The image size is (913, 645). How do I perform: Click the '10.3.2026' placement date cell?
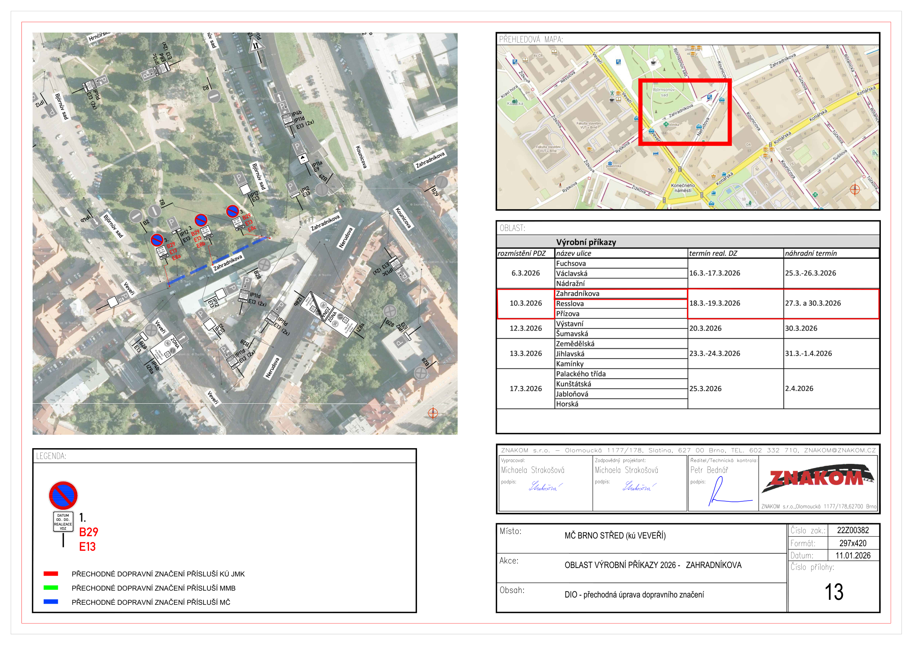(x=526, y=303)
